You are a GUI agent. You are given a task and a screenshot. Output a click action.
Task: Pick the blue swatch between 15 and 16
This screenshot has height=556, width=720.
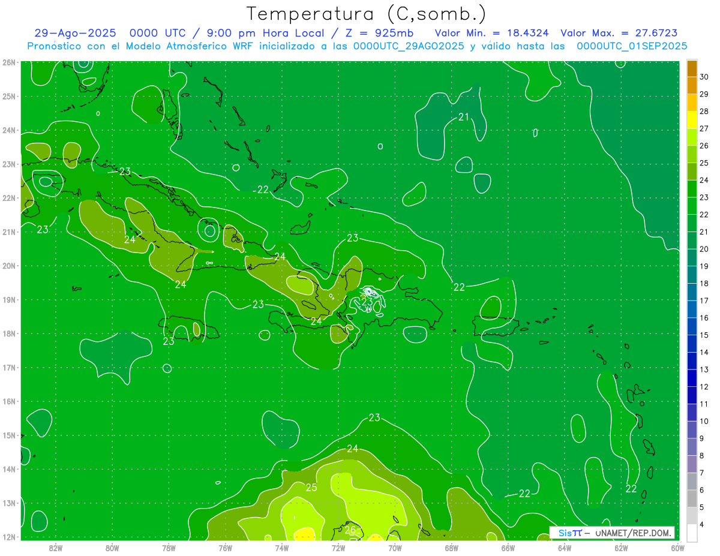692,326
